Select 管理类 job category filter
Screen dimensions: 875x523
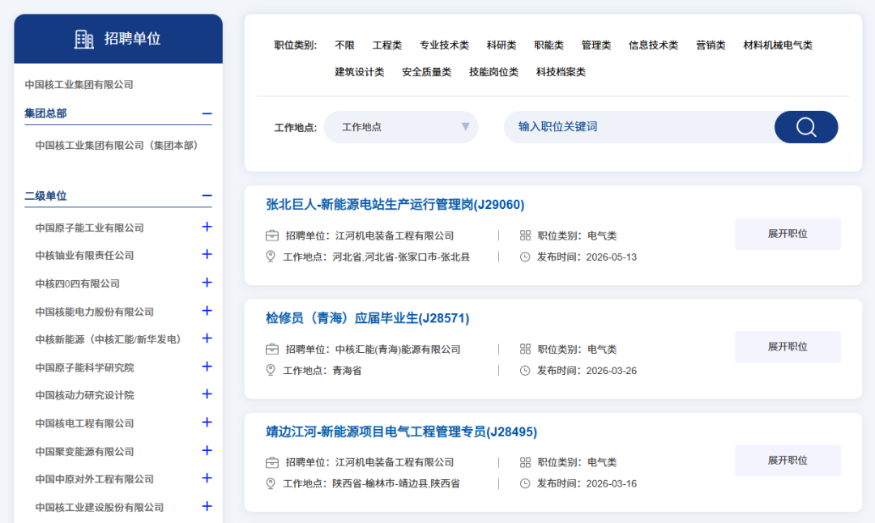click(596, 45)
